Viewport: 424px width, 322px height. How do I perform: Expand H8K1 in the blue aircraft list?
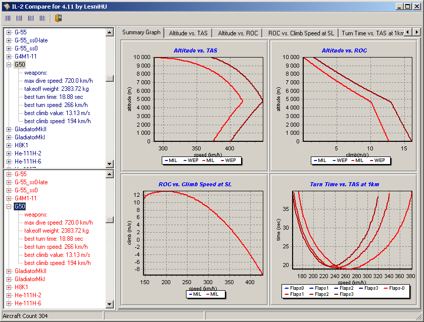point(9,145)
